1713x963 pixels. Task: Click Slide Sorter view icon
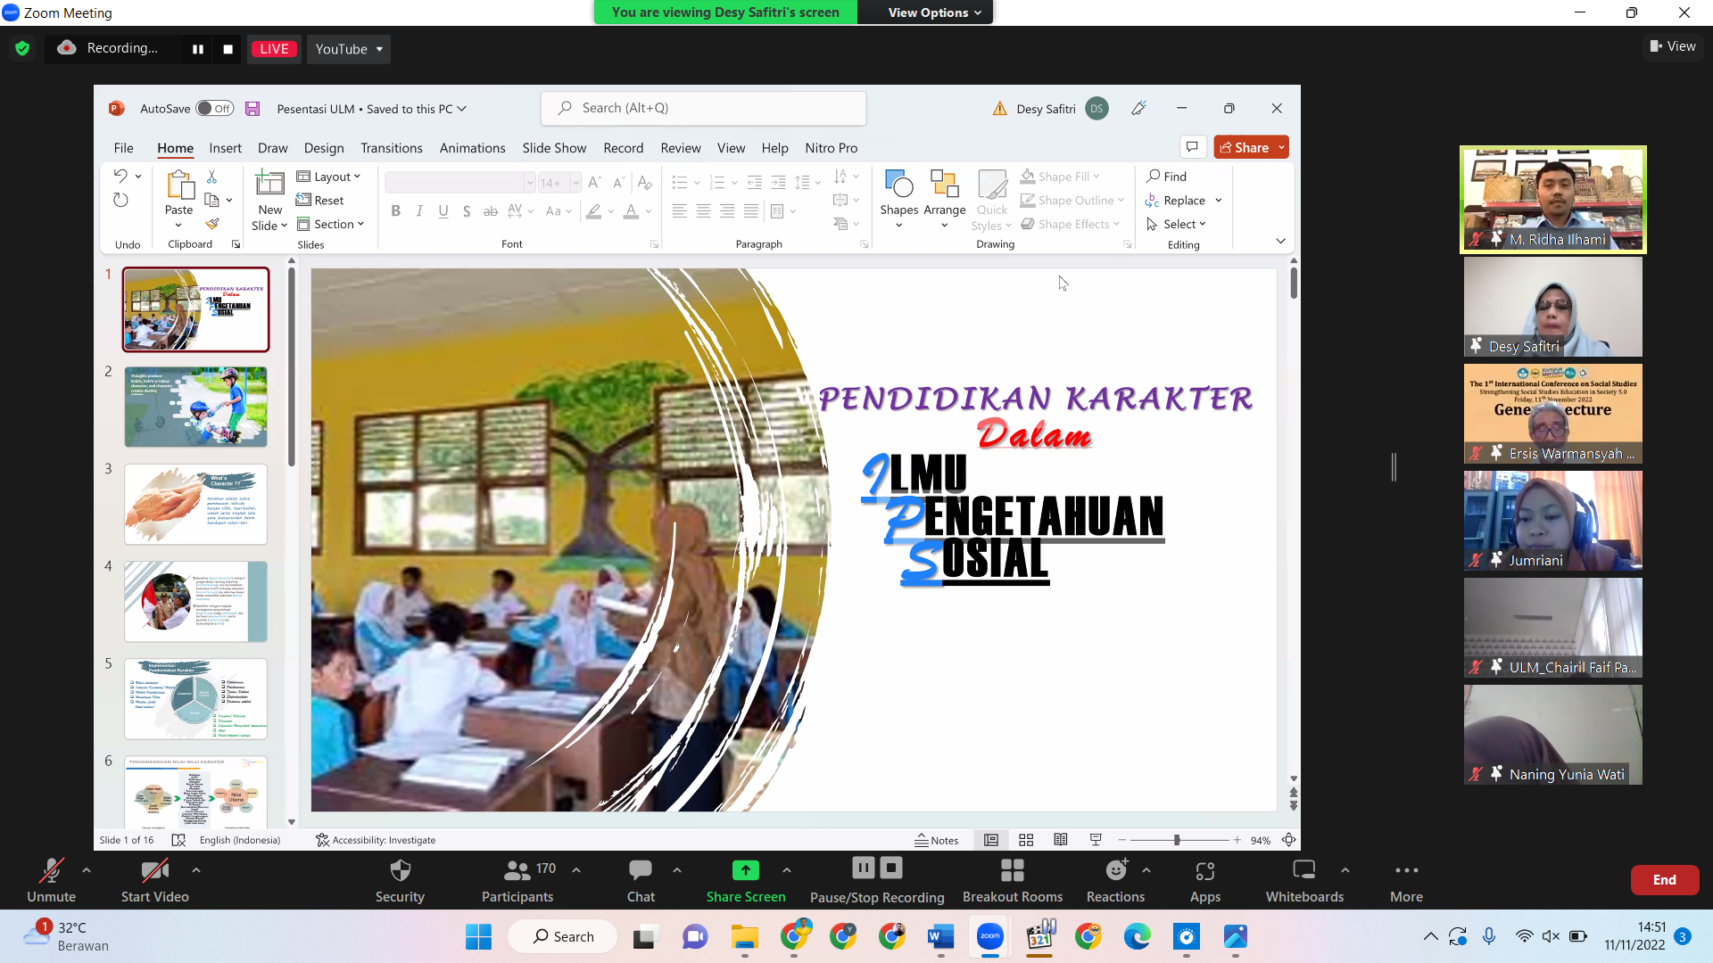[1026, 840]
